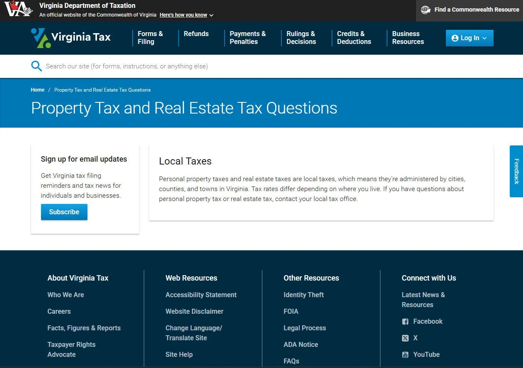This screenshot has width=523, height=368.
Task: Click the globe icon beside Find a Commonwealth Resource
Action: (426, 10)
